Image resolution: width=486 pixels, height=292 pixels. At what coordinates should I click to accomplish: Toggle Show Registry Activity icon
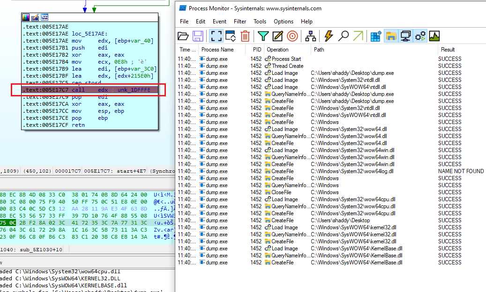point(376,36)
